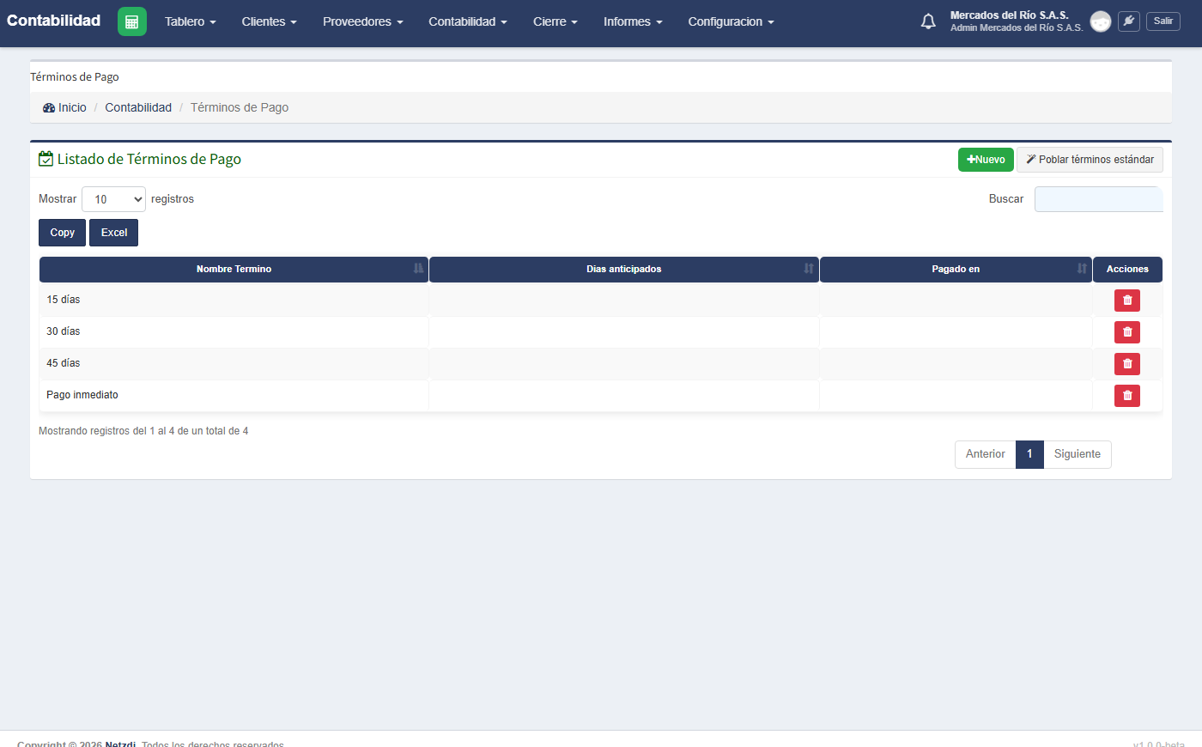Open the notifications bell

tap(928, 21)
